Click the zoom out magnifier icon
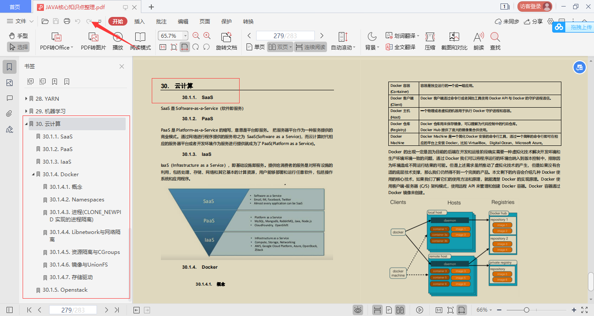594x316 pixels. [x=196, y=36]
